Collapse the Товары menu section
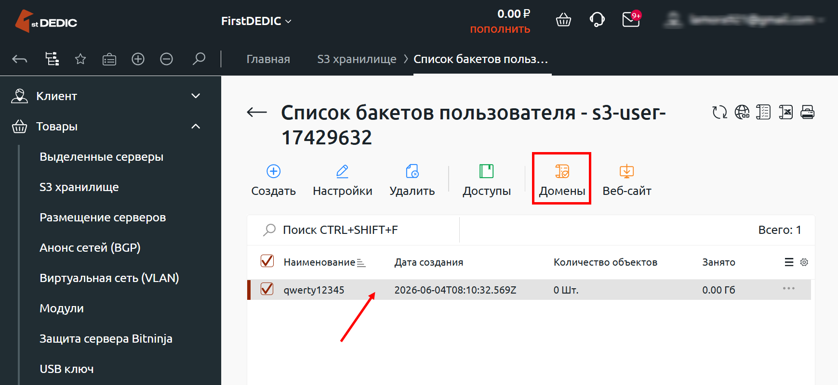The height and width of the screenshot is (385, 838). 106,127
